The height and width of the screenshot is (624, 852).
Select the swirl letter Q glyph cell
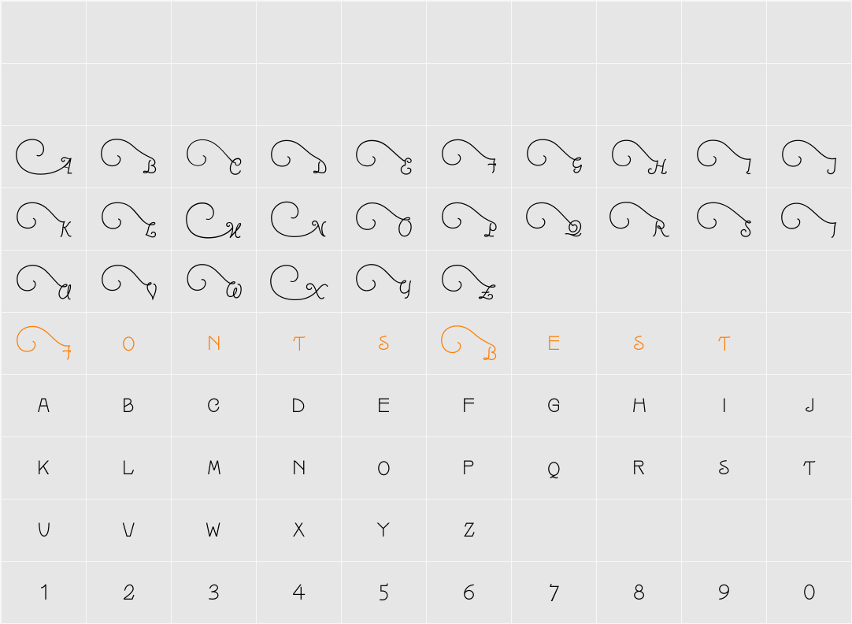(x=554, y=220)
